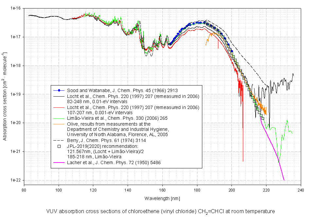309x217 pixels.
Task: Click the green line sample for Limão-Vieira
Action: click(59, 118)
